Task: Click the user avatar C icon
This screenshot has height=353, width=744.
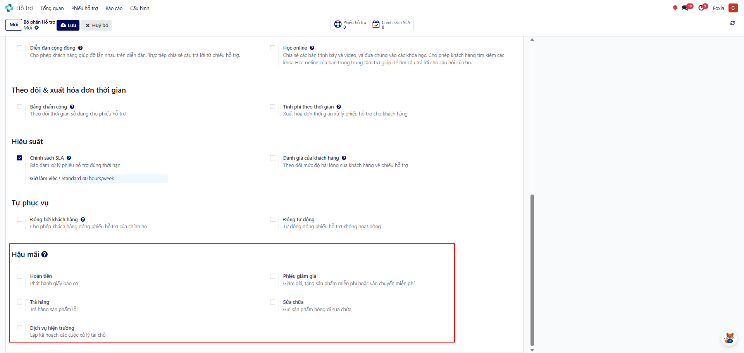Action: pos(733,8)
